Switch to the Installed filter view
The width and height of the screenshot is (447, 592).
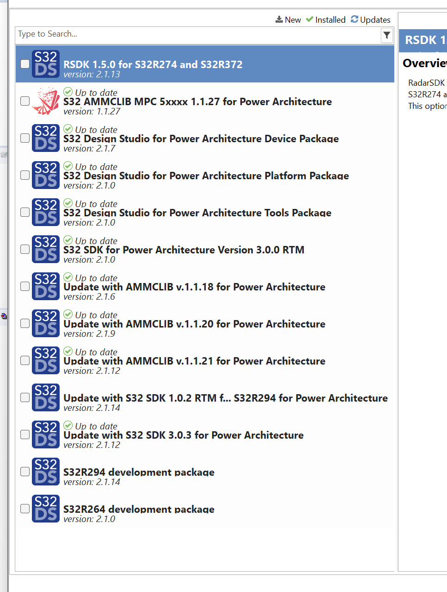tap(330, 19)
